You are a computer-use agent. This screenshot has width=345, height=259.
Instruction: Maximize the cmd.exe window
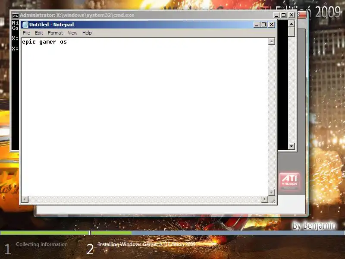pyautogui.click(x=284, y=15)
